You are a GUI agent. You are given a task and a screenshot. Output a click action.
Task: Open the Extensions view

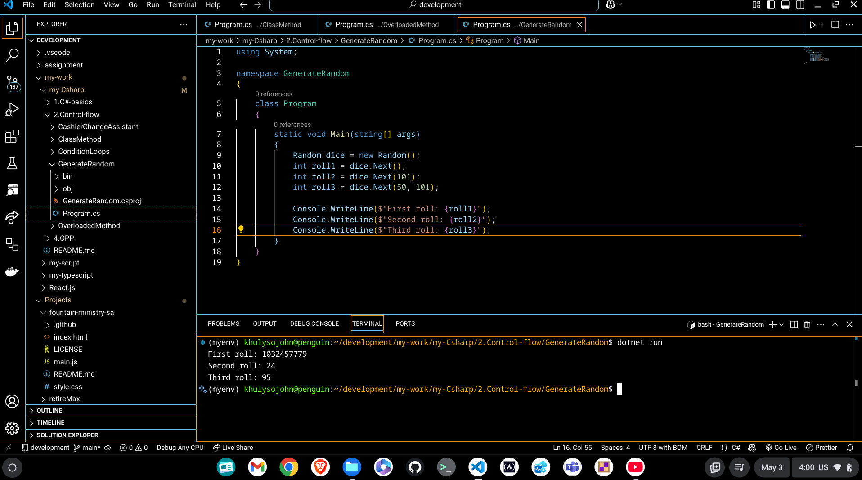[12, 136]
